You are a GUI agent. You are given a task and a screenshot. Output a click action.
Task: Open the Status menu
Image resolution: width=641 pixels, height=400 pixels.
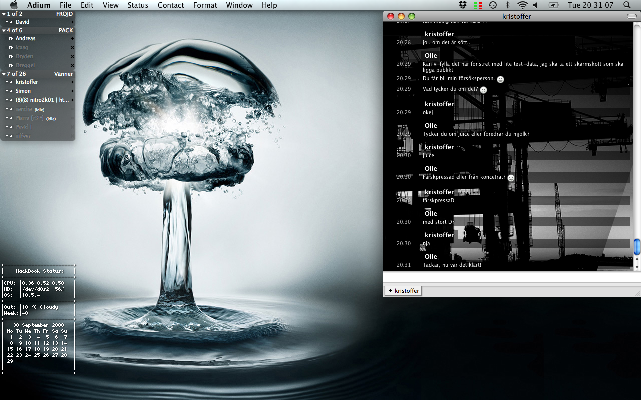138,5
